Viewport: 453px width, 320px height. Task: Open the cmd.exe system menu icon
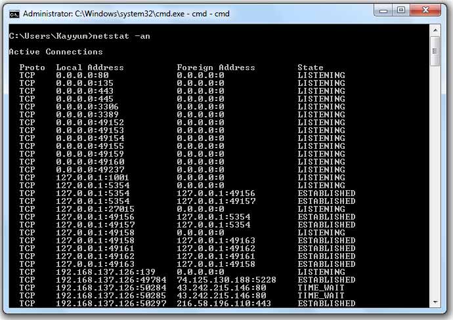pyautogui.click(x=14, y=14)
